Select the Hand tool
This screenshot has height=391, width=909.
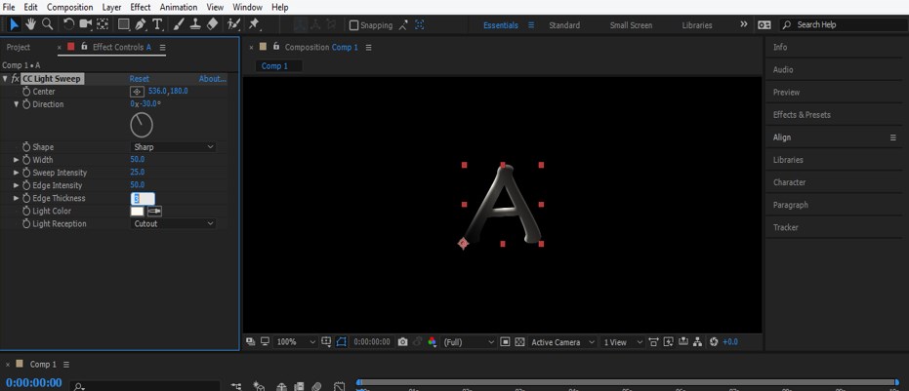click(x=30, y=24)
